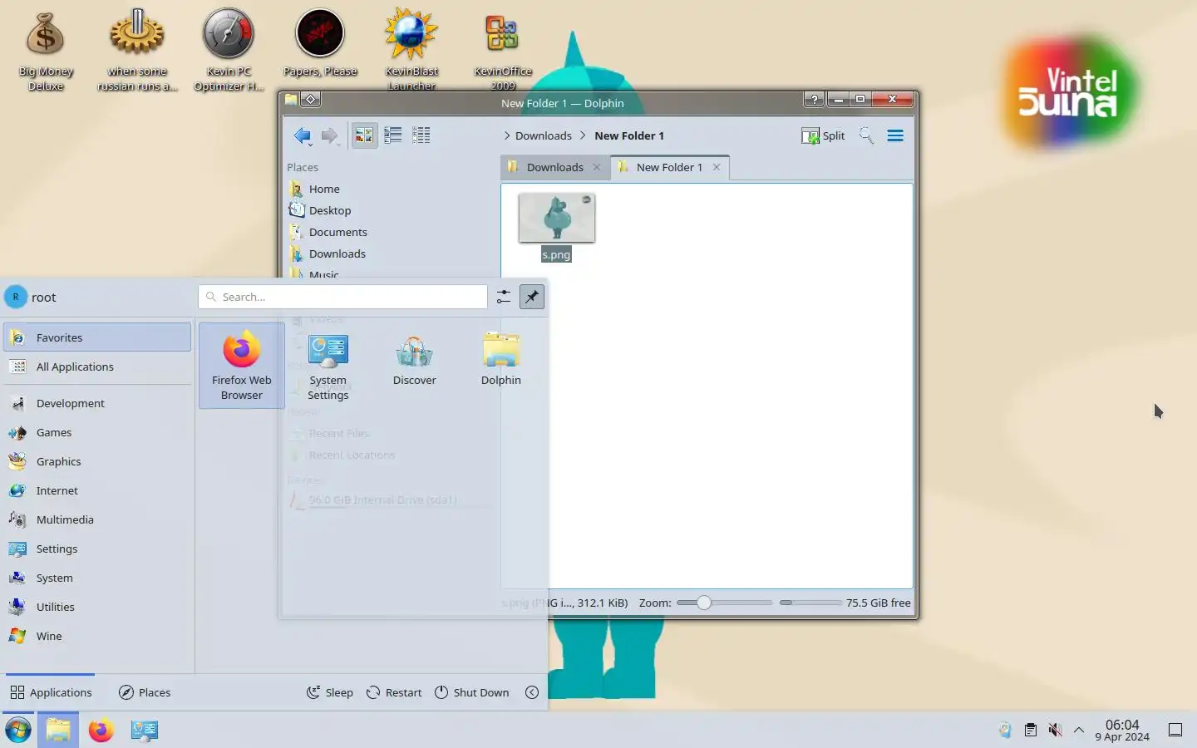The image size is (1197, 748).
Task: Open the System category
Action: (97, 578)
